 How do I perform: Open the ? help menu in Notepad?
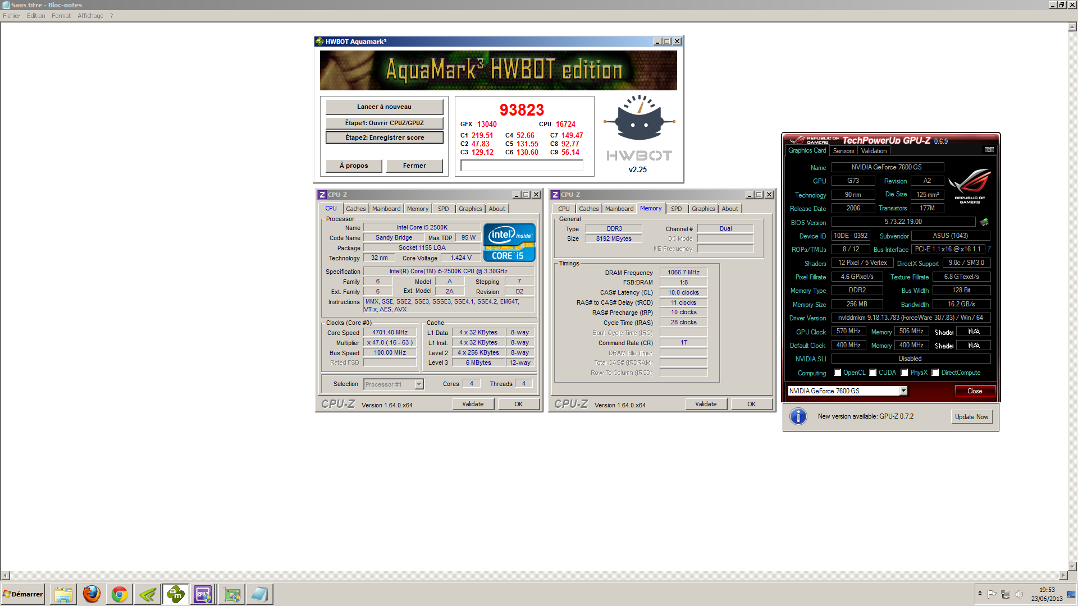point(112,16)
